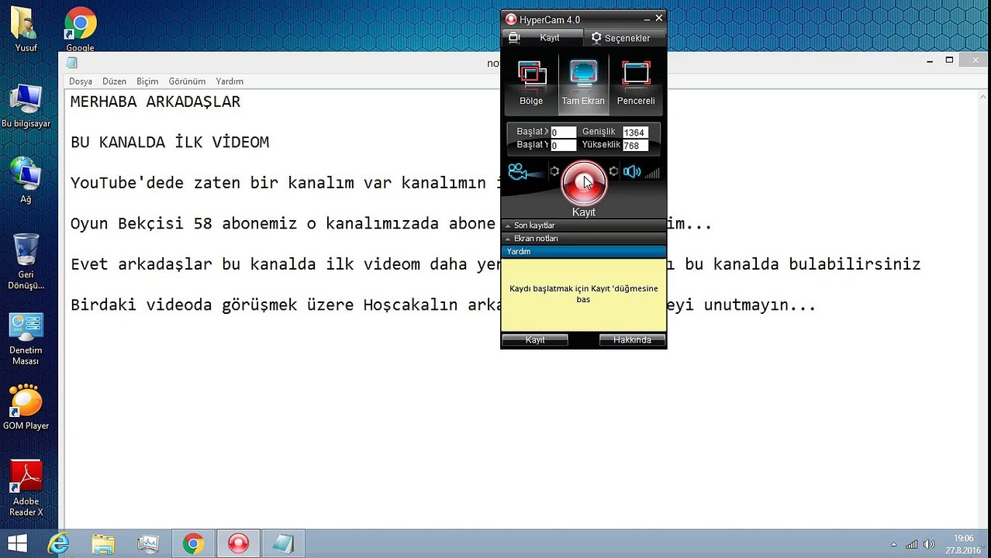Open Internet Explorer from taskbar
The width and height of the screenshot is (991, 558).
pos(59,544)
